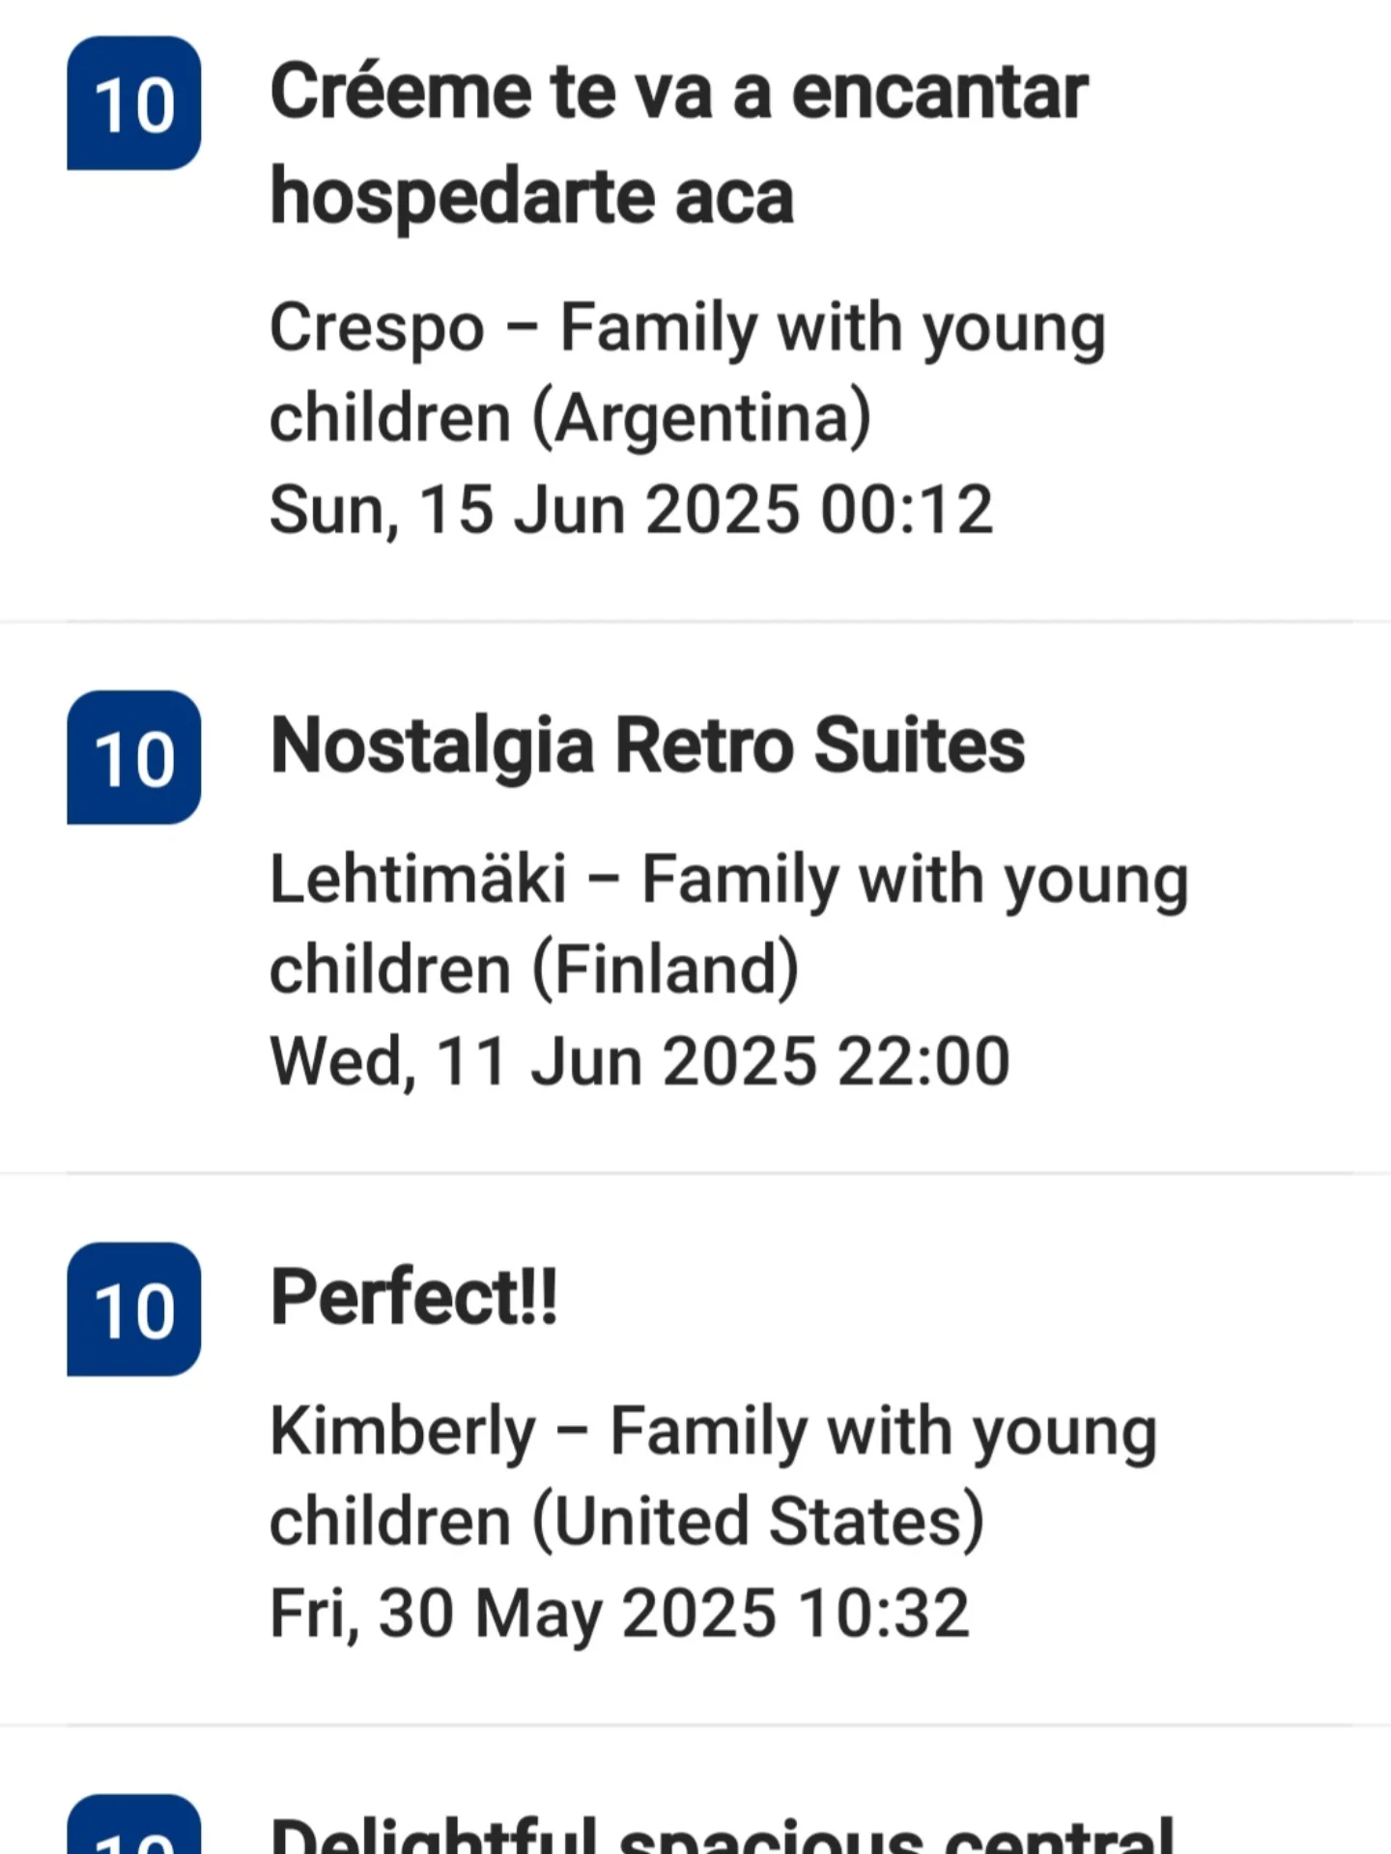Tap the words hospedarte aca in first title
Viewport: 1391px width, 1854px height.
[531, 197]
